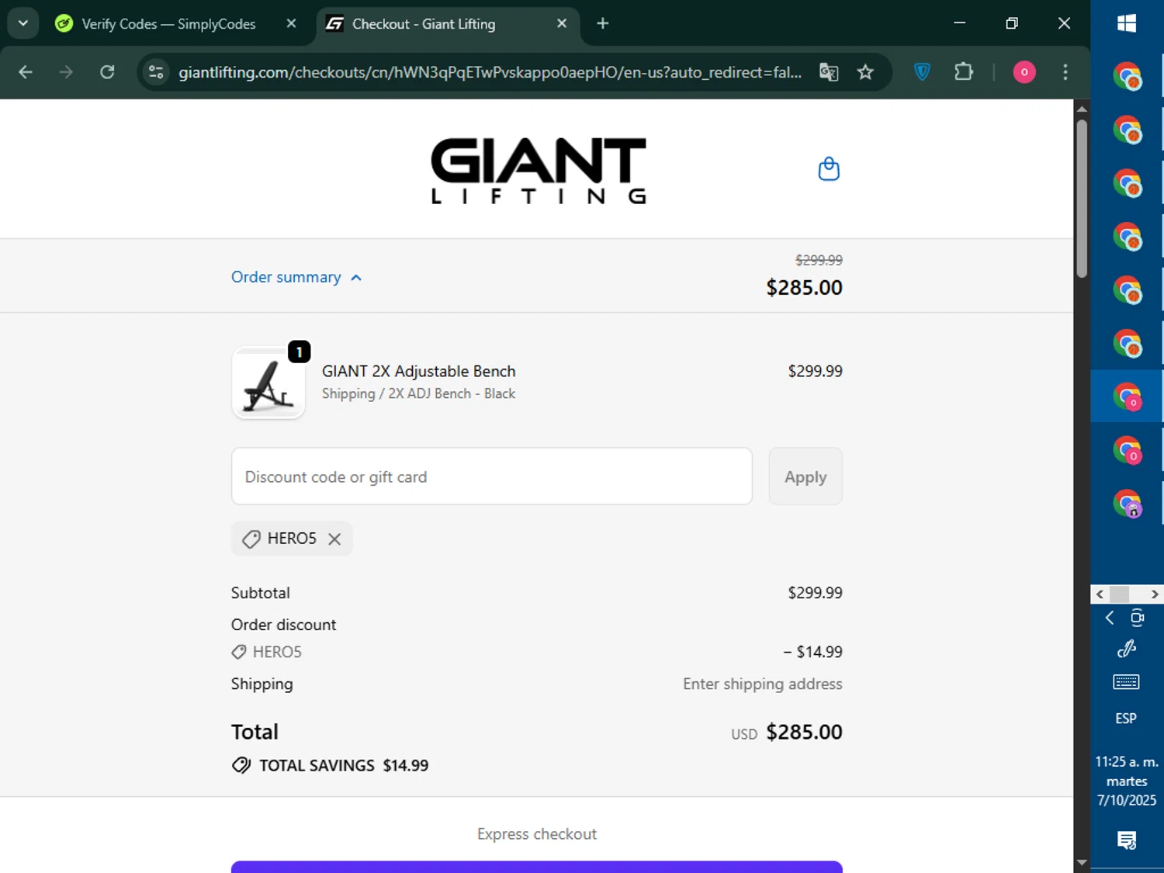
Task: Click the – $14.99 discount amount
Action: pos(812,652)
